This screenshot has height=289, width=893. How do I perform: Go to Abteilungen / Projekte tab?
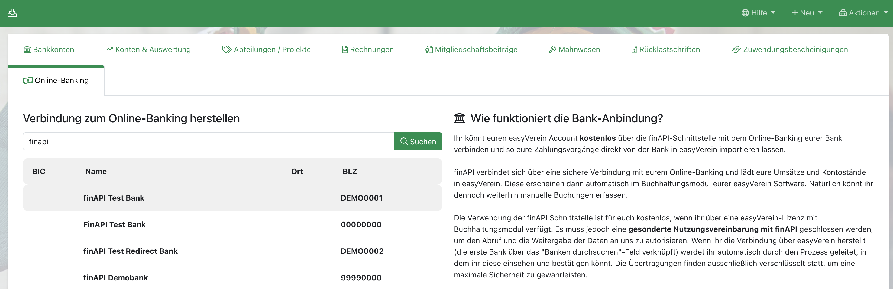pos(266,49)
